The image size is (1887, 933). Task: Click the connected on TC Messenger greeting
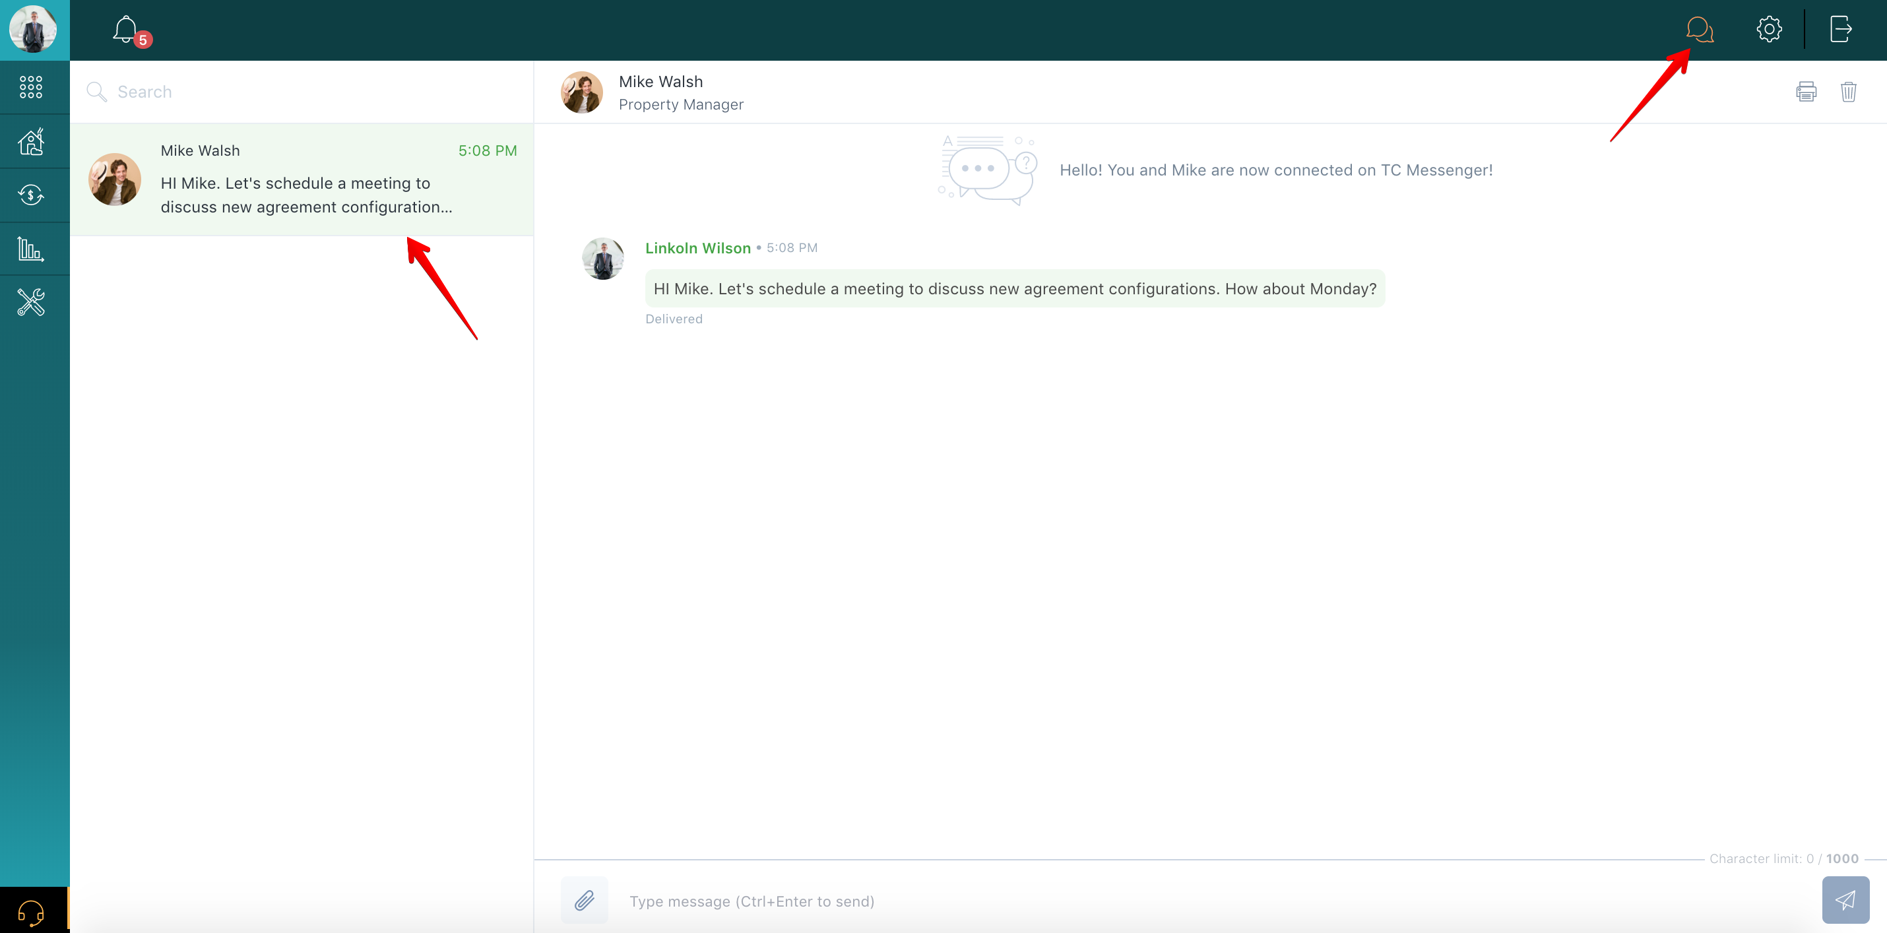(x=1275, y=170)
